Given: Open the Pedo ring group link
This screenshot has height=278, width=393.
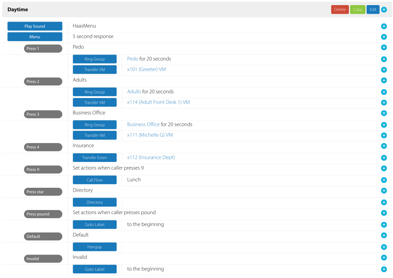Looking at the screenshot, I should pyautogui.click(x=132, y=59).
